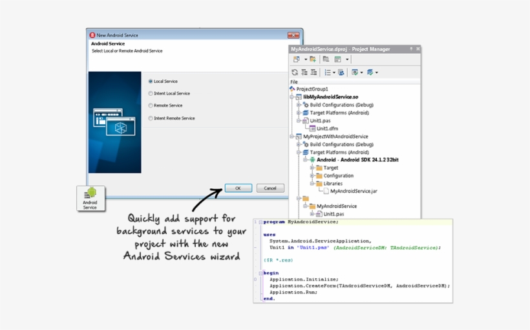Click the MyAndroidService folder icon
Image resolution: width=530 pixels, height=330 pixels.
(312, 206)
